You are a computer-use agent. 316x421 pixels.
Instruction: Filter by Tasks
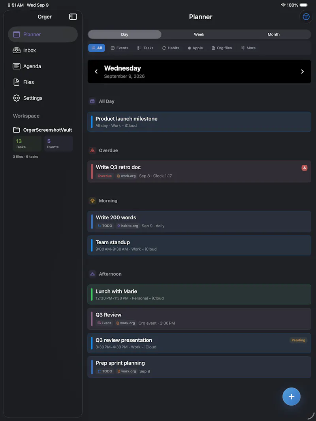[145, 48]
